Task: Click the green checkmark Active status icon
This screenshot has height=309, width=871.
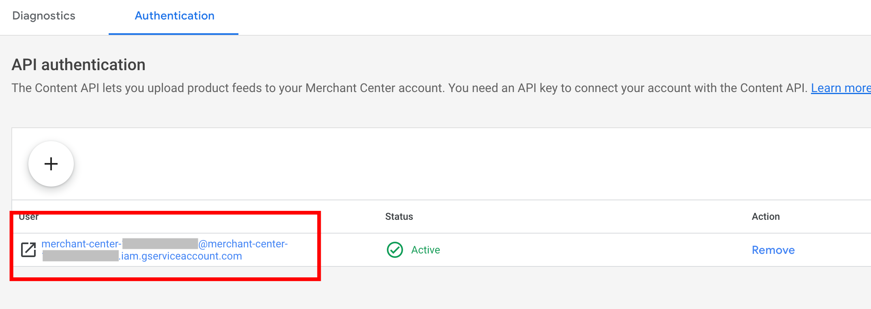Action: (x=395, y=250)
